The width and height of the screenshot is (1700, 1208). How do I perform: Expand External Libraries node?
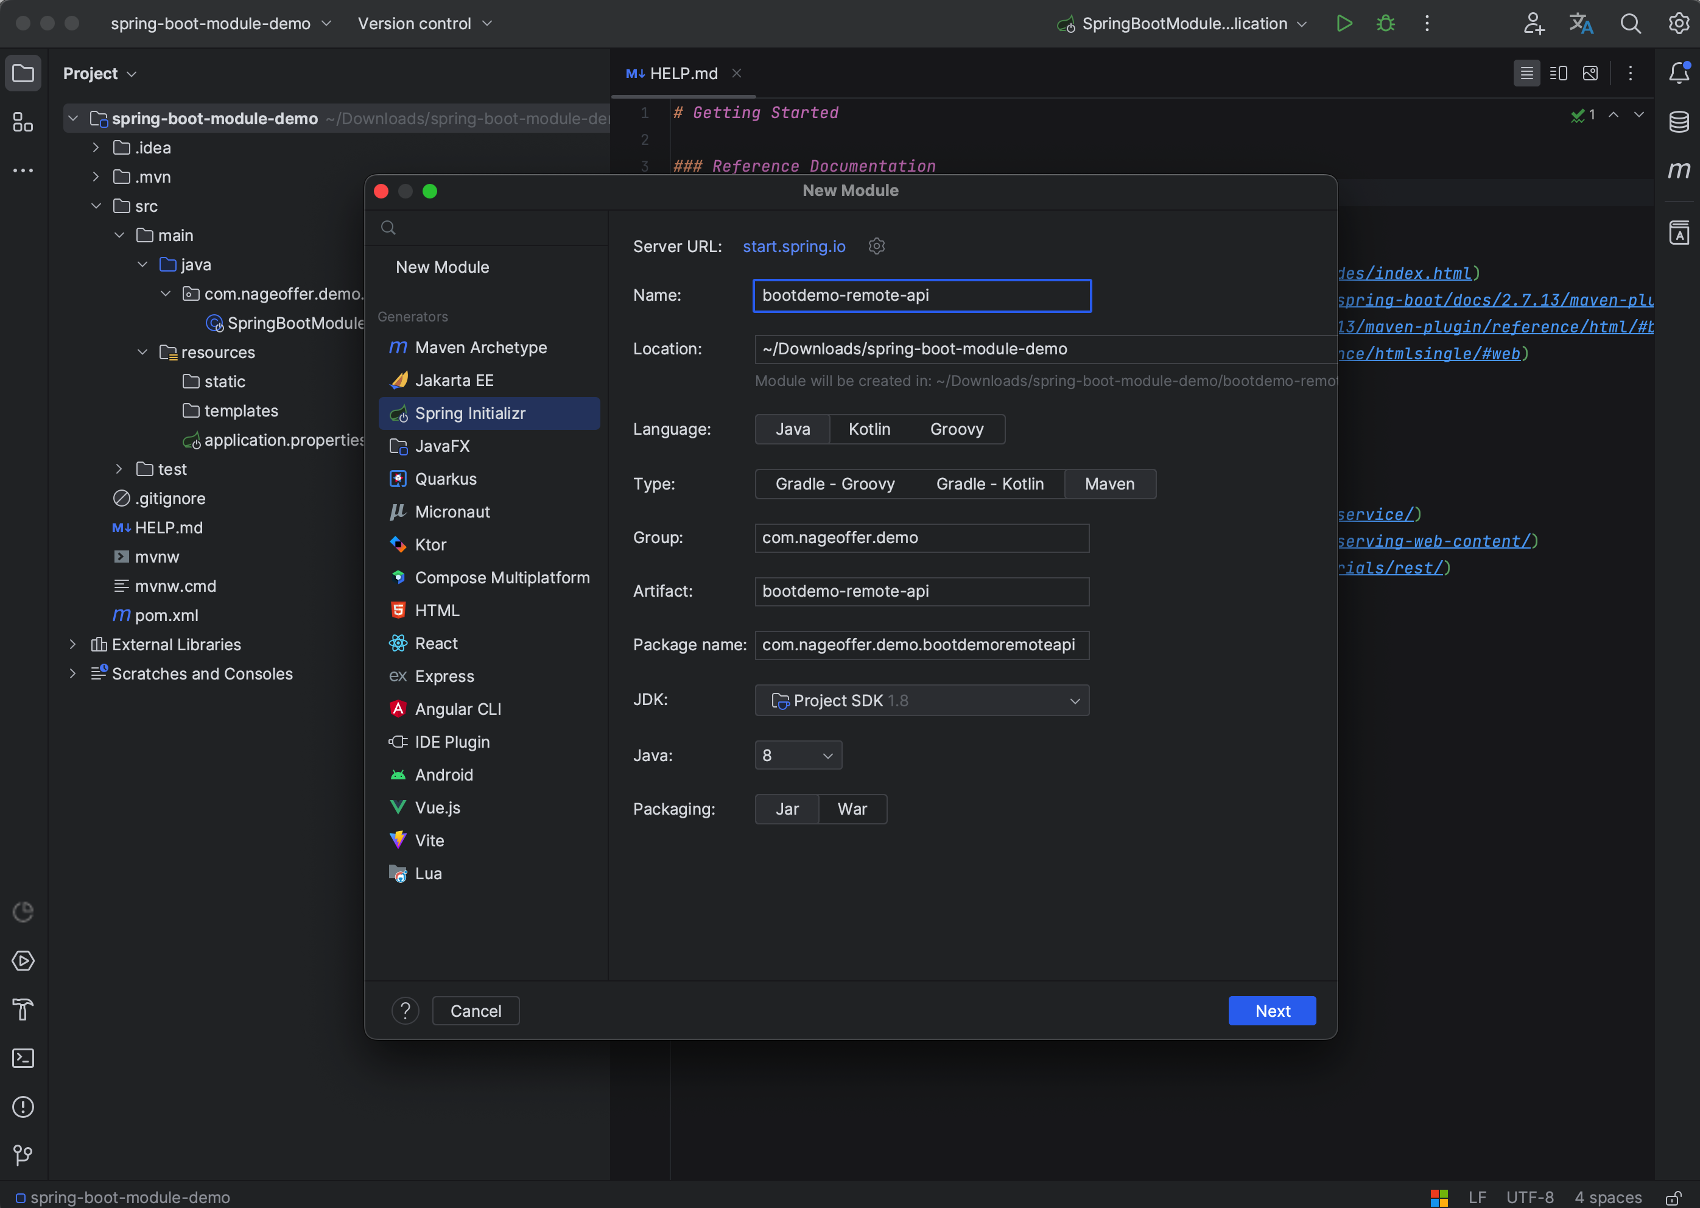point(72,644)
